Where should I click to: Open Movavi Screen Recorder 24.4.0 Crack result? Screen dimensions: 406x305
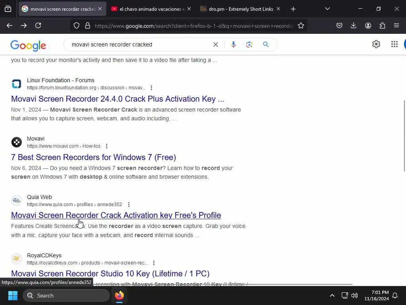(x=117, y=99)
